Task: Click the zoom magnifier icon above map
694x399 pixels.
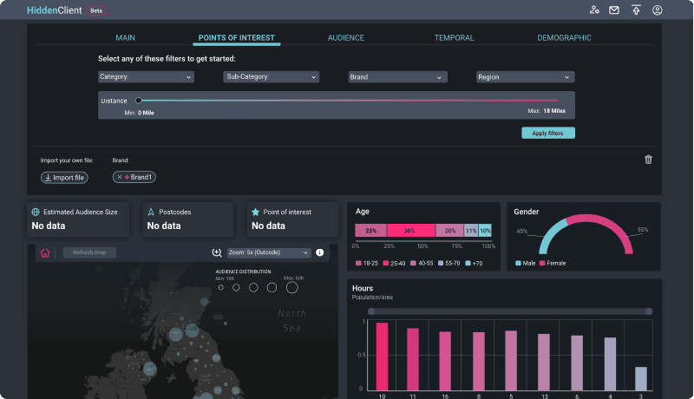Action: (217, 253)
